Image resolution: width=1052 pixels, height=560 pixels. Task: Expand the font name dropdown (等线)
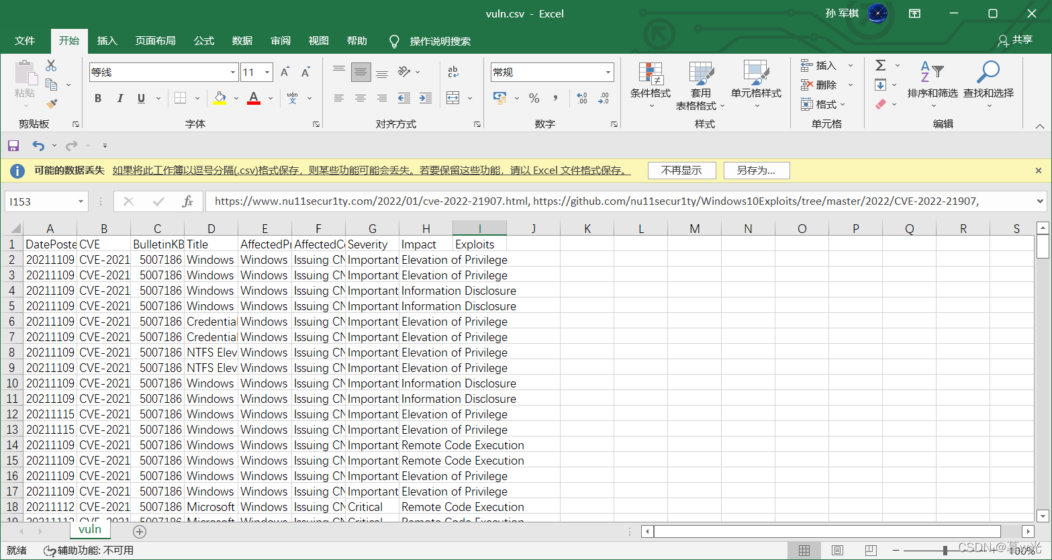[x=233, y=73]
